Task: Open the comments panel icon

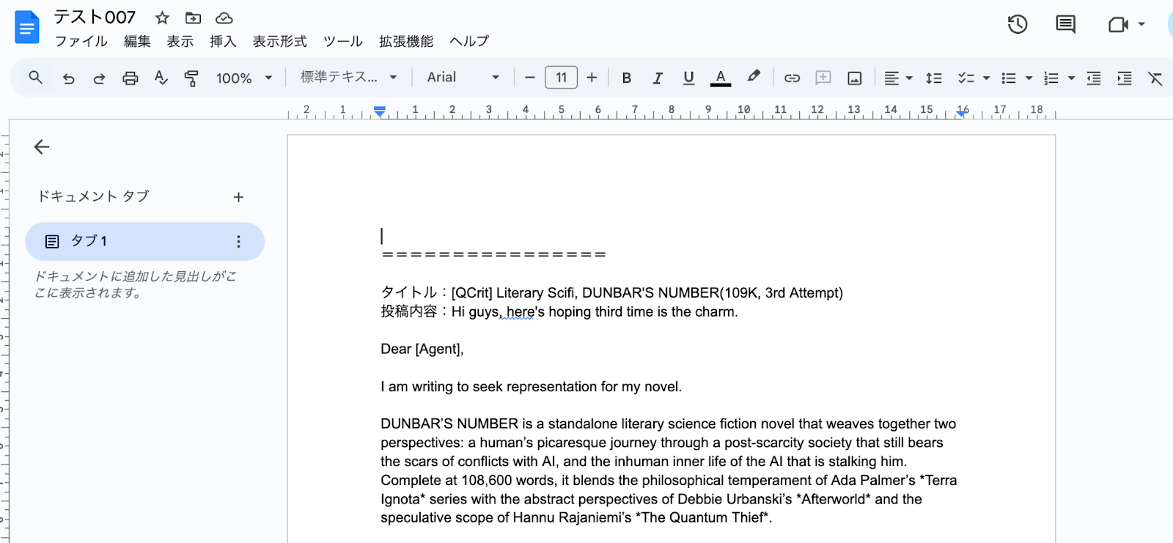Action: (x=1065, y=24)
